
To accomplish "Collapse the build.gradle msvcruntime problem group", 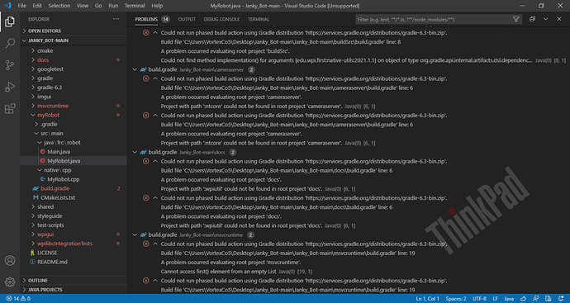I will 135,234.
